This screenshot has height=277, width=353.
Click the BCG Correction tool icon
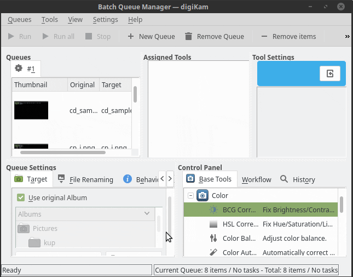[213, 210]
